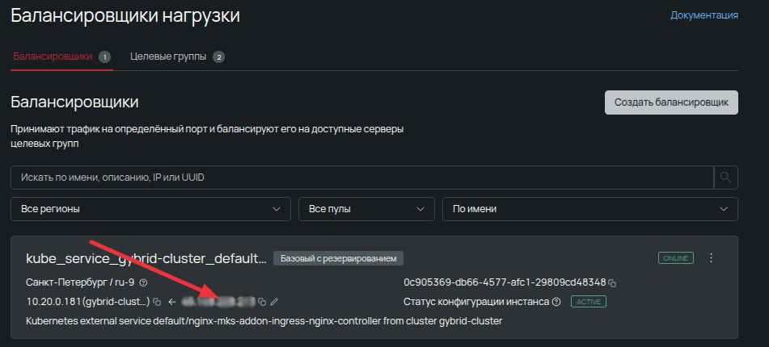Open the 'По имени' sort dropdown

pyautogui.click(x=589, y=209)
